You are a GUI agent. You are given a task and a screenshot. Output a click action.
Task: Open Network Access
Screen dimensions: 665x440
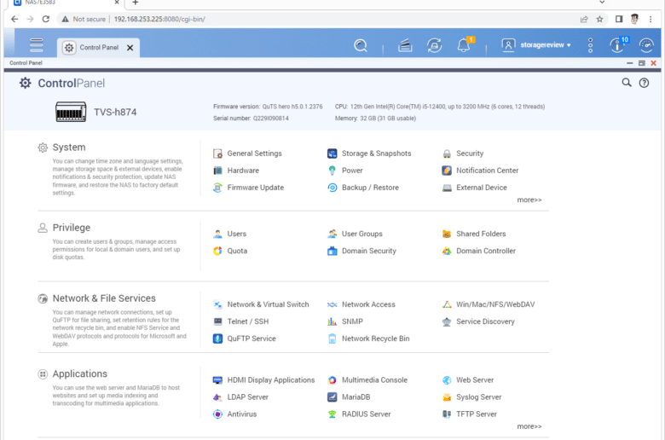click(x=361, y=304)
